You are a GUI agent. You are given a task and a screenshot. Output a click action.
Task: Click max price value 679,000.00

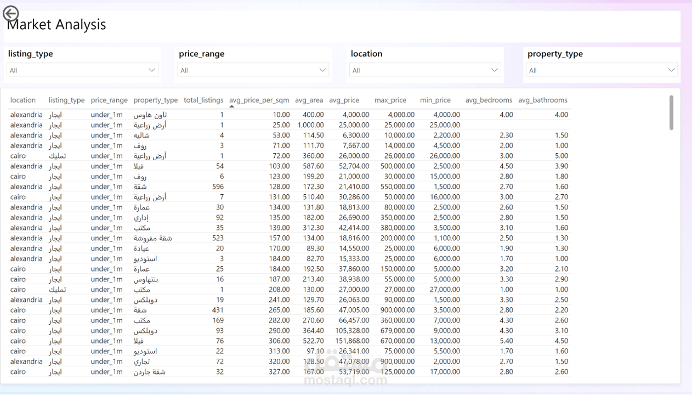(398, 331)
